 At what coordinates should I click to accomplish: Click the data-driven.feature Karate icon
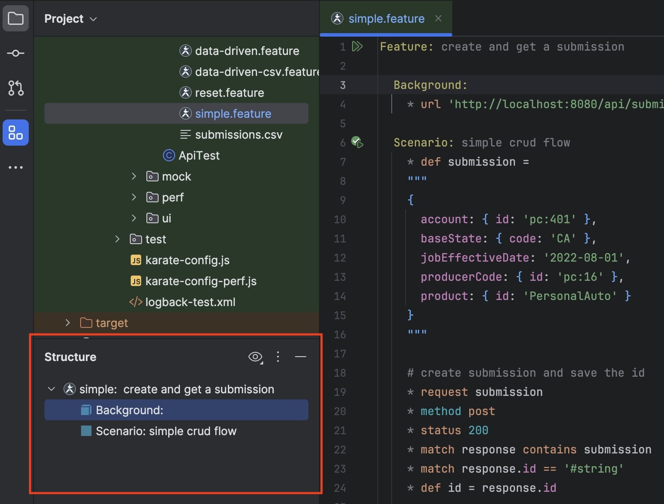coord(186,51)
